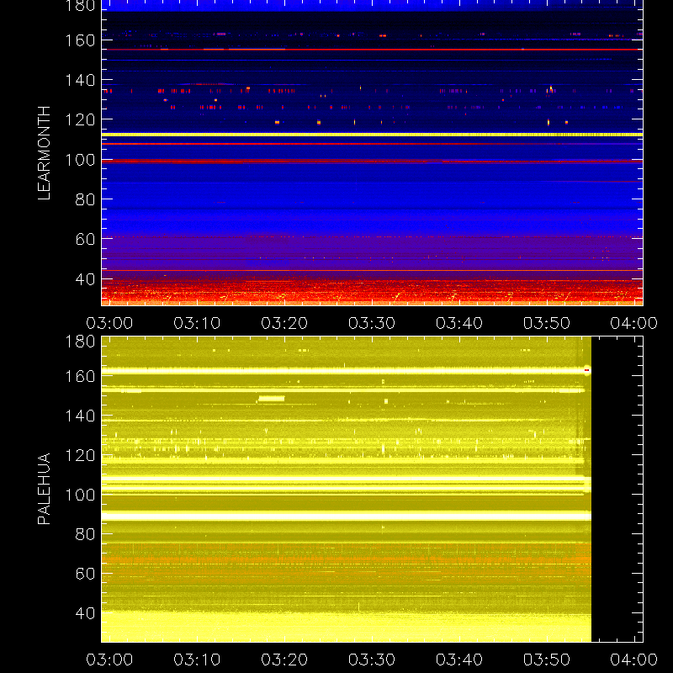The height and width of the screenshot is (673, 673).
Task: Select the 120 frequency label on Learmonth plot
Action: click(80, 119)
